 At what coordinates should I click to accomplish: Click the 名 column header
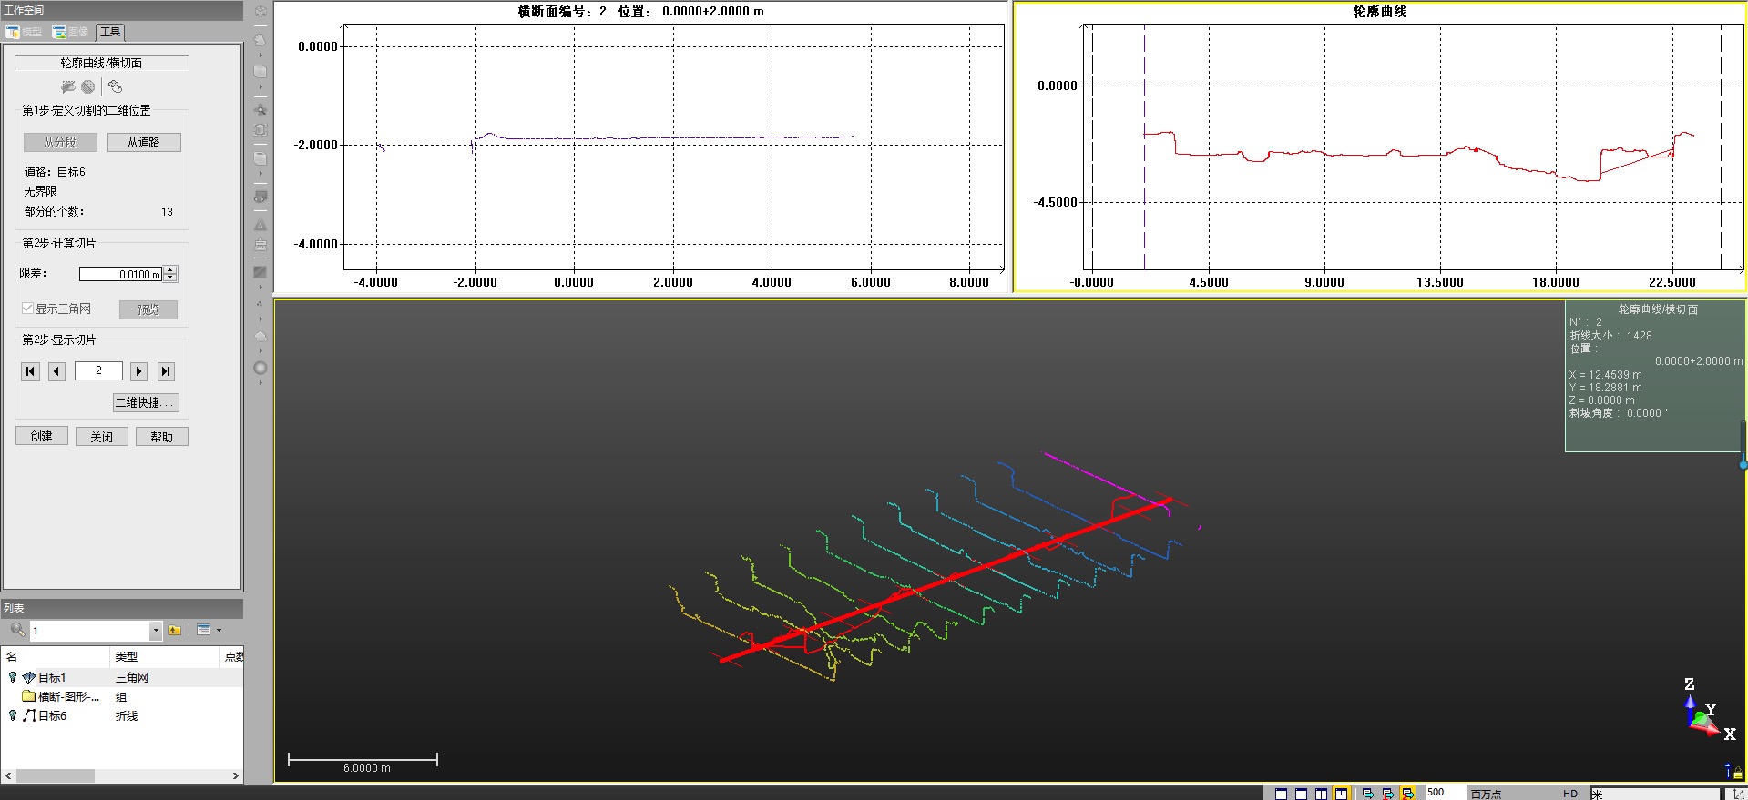pyautogui.click(x=55, y=656)
